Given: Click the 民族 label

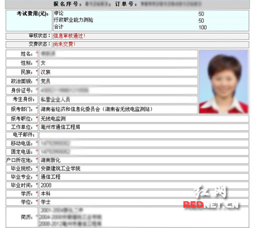Looking at the screenshot, I should pyautogui.click(x=27, y=72).
